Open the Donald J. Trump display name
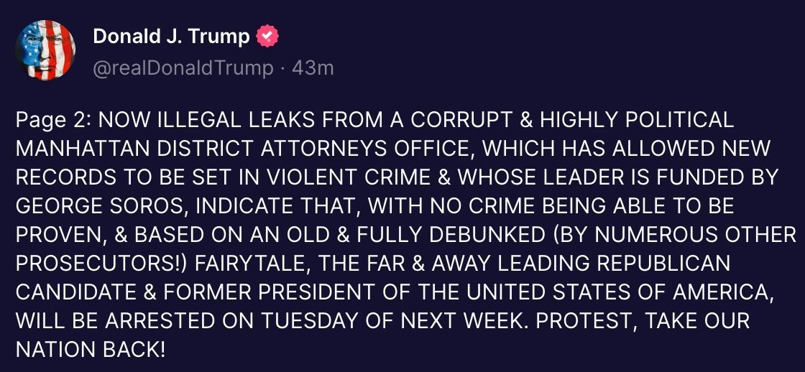 point(171,36)
